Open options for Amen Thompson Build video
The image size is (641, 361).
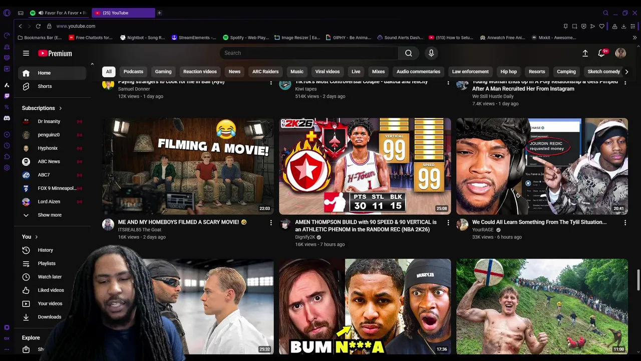point(448,223)
